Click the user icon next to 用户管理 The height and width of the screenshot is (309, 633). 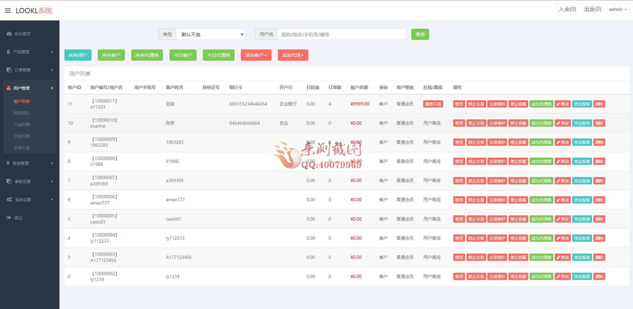(x=8, y=88)
